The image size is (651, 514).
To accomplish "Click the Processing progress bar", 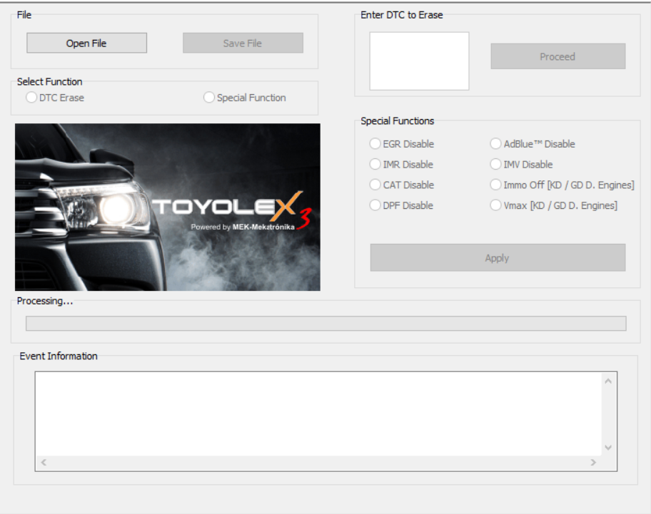I will point(325,322).
